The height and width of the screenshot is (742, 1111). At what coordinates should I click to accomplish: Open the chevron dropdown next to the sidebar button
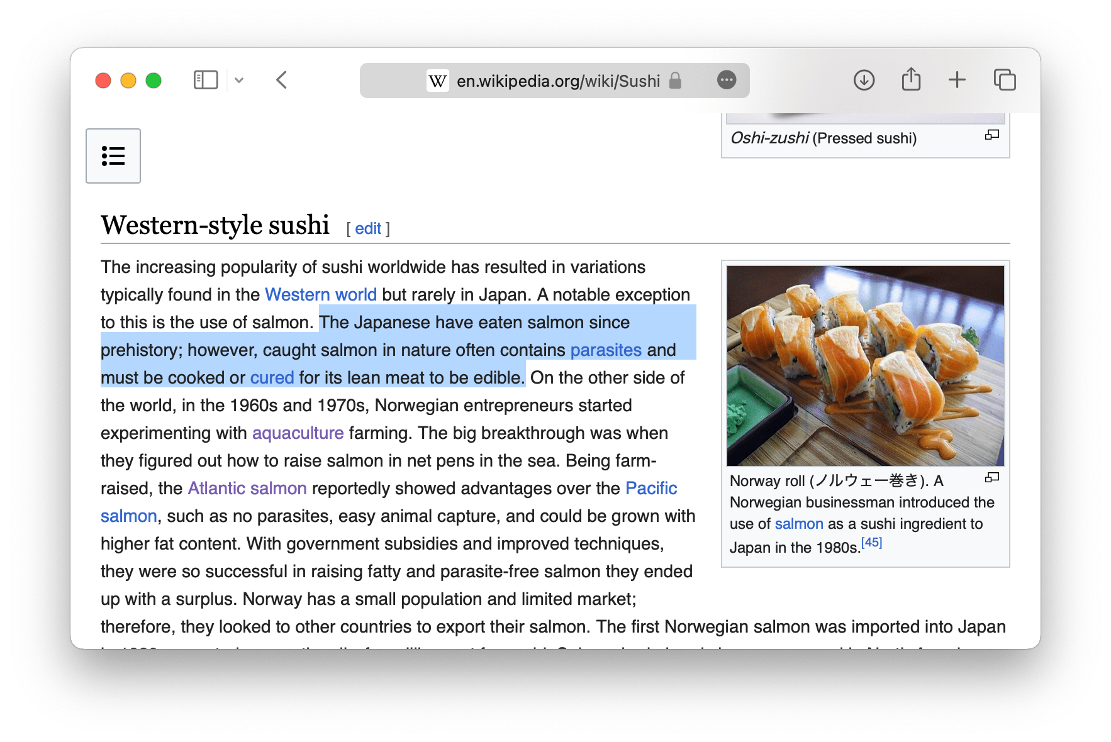coord(239,80)
